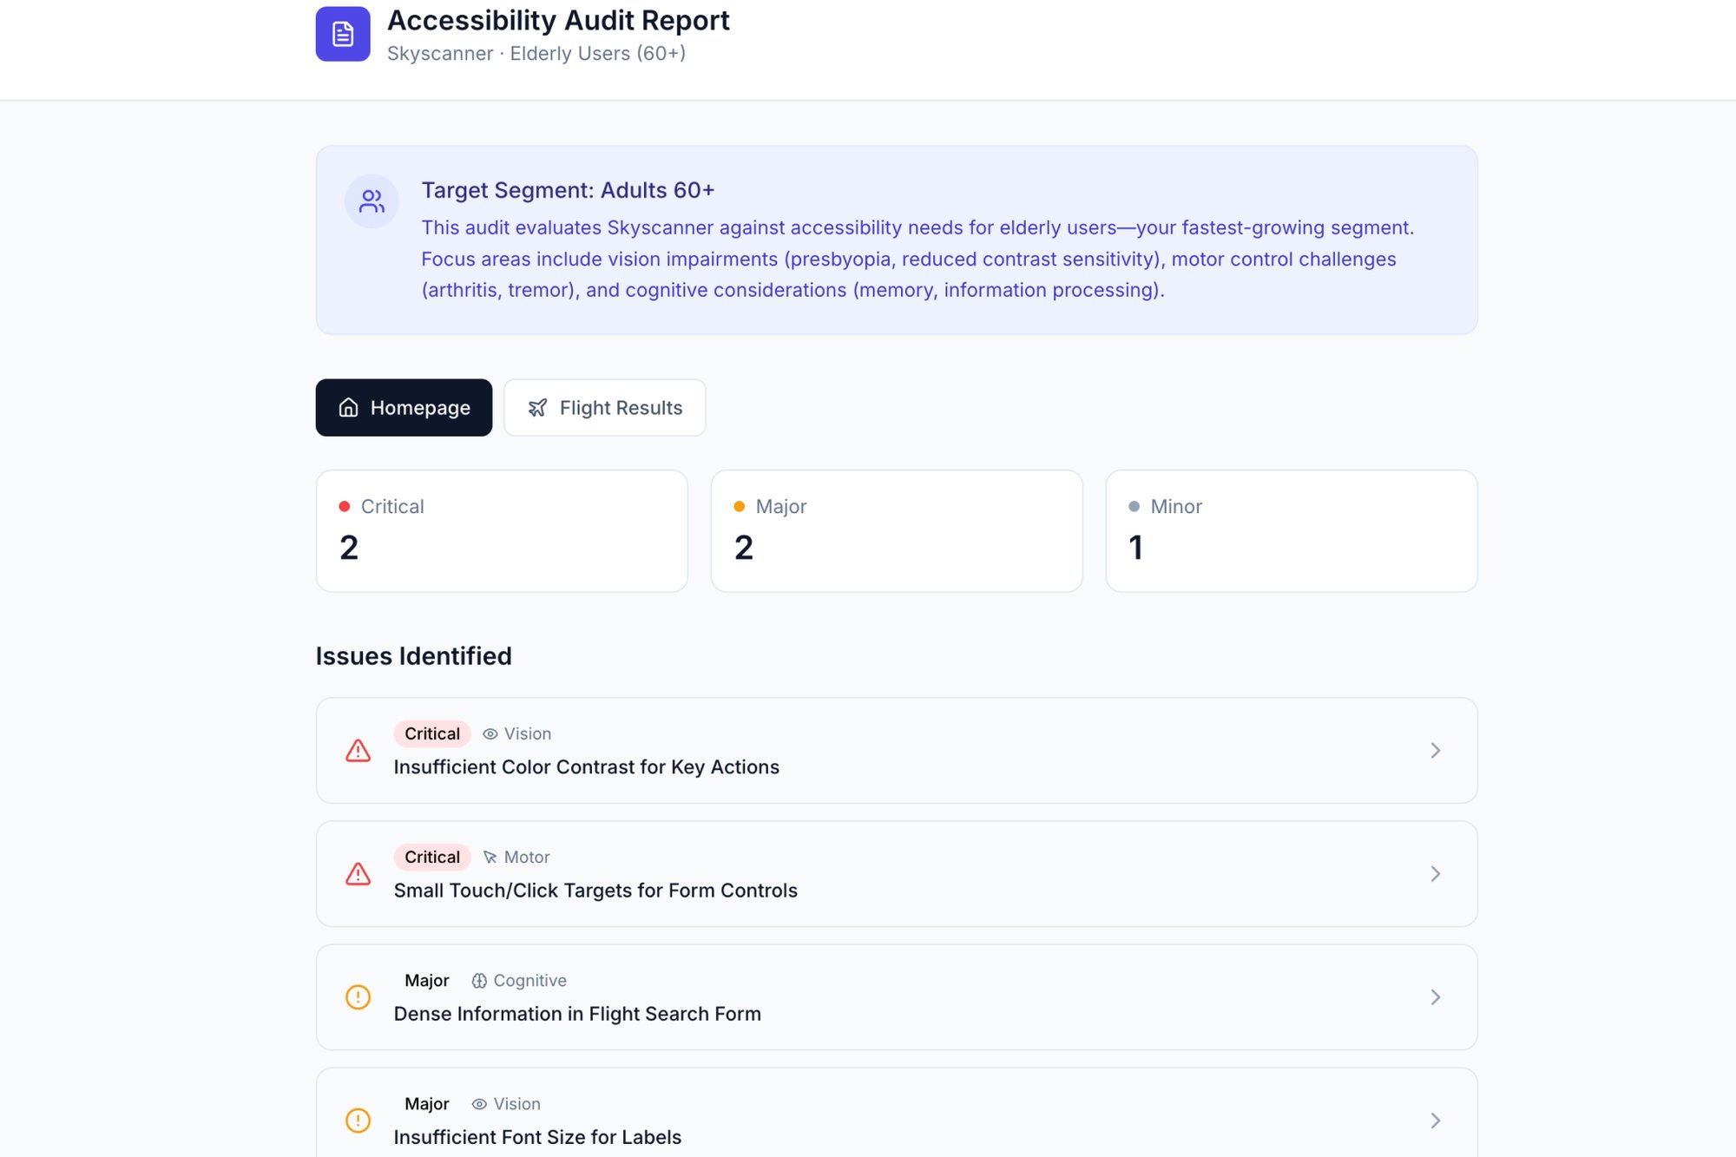The image size is (1736, 1157).
Task: Click the home icon inside the Homepage button
Action: tap(347, 407)
